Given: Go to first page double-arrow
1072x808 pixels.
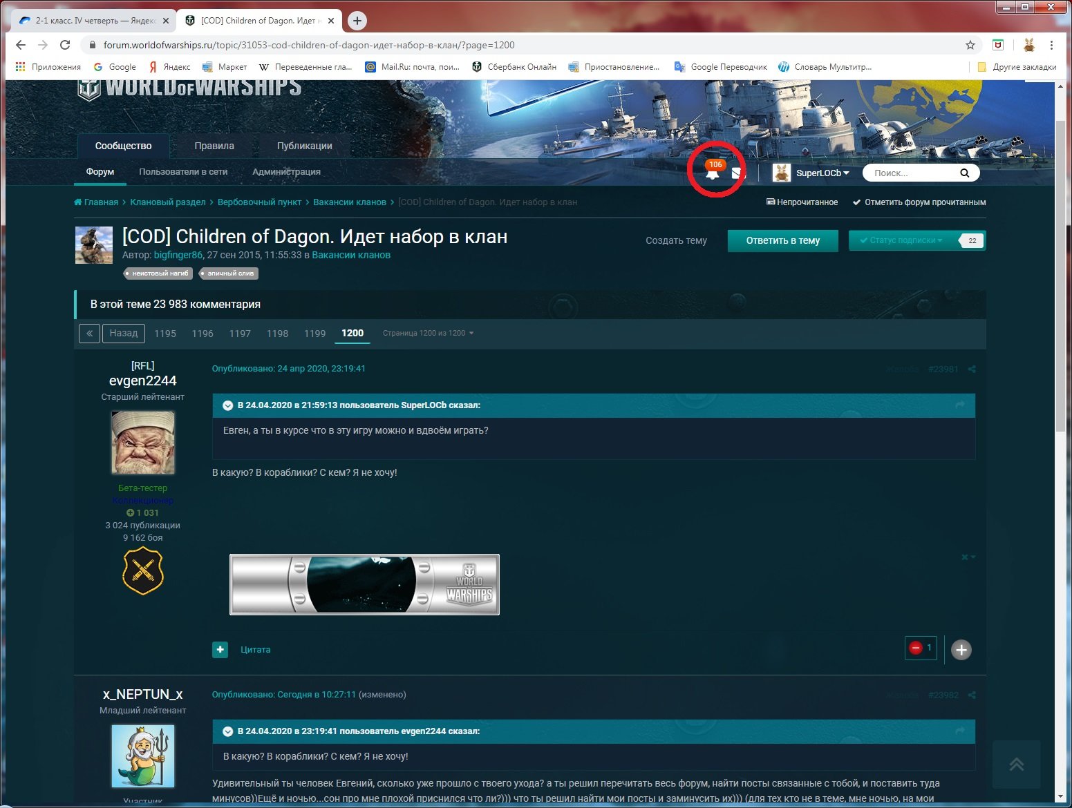Looking at the screenshot, I should [x=89, y=334].
